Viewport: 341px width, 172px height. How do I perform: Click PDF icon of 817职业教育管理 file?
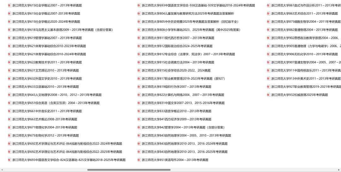click(139, 78)
